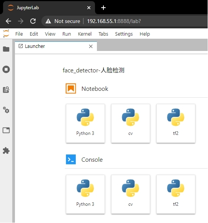Open the Open Tabs sidebar icon

pos(6,130)
